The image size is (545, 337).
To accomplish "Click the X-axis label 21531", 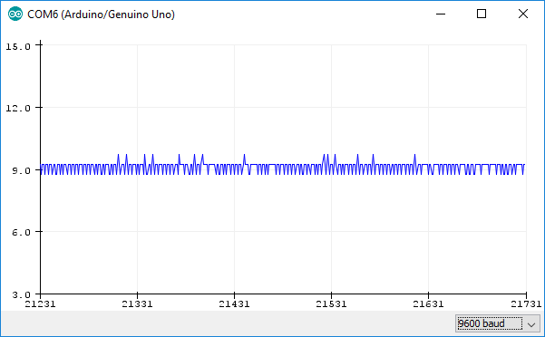I will tap(331, 304).
